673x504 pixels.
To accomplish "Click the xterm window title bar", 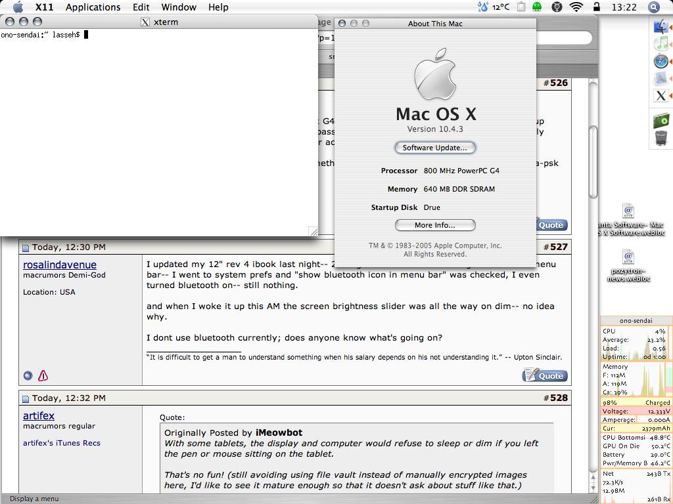I will coord(159,22).
